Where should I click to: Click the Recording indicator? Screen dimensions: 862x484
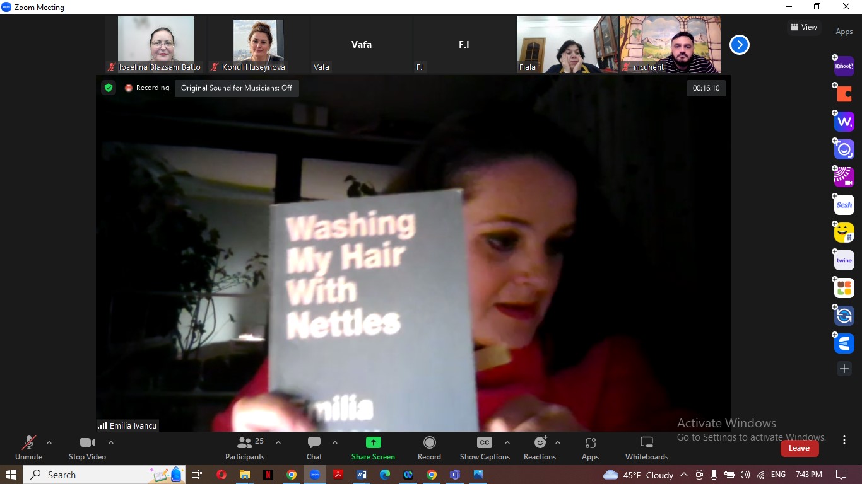[x=147, y=88]
